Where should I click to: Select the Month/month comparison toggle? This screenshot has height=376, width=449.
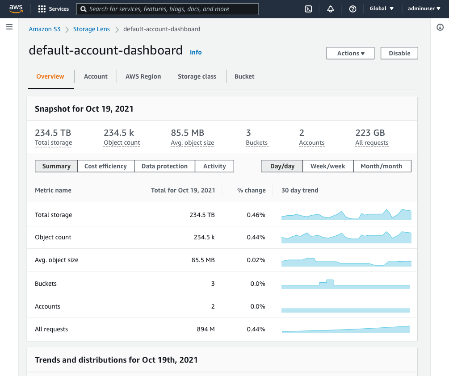tap(381, 166)
